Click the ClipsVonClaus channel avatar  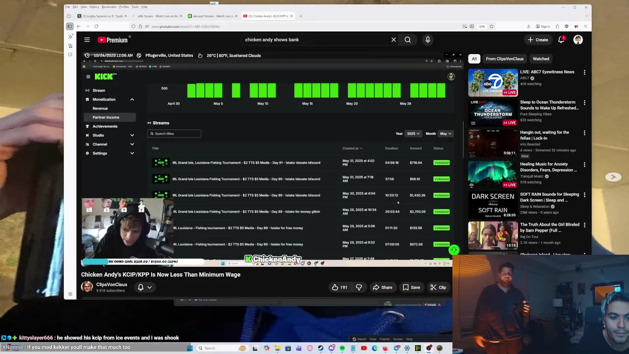tap(87, 287)
